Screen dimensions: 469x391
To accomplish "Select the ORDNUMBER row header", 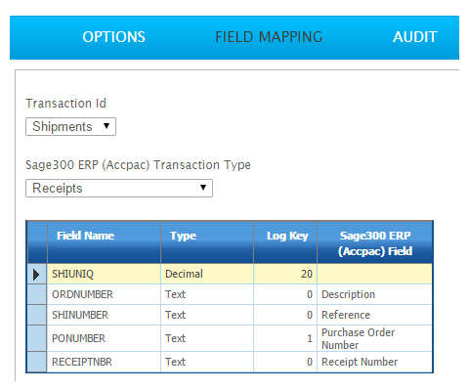I will (x=37, y=294).
